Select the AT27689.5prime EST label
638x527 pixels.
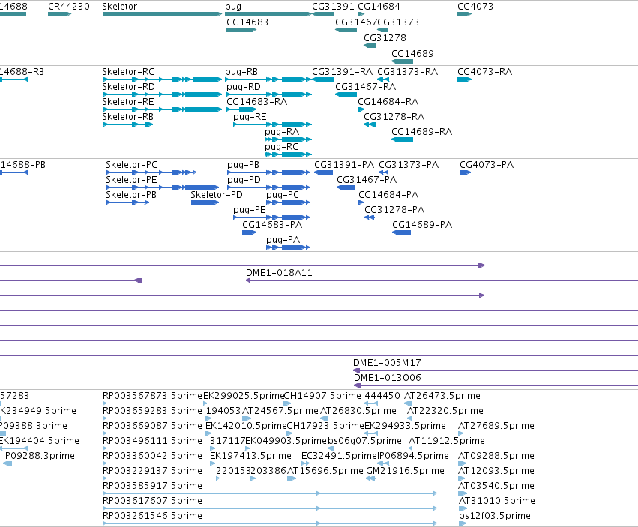[x=496, y=426]
